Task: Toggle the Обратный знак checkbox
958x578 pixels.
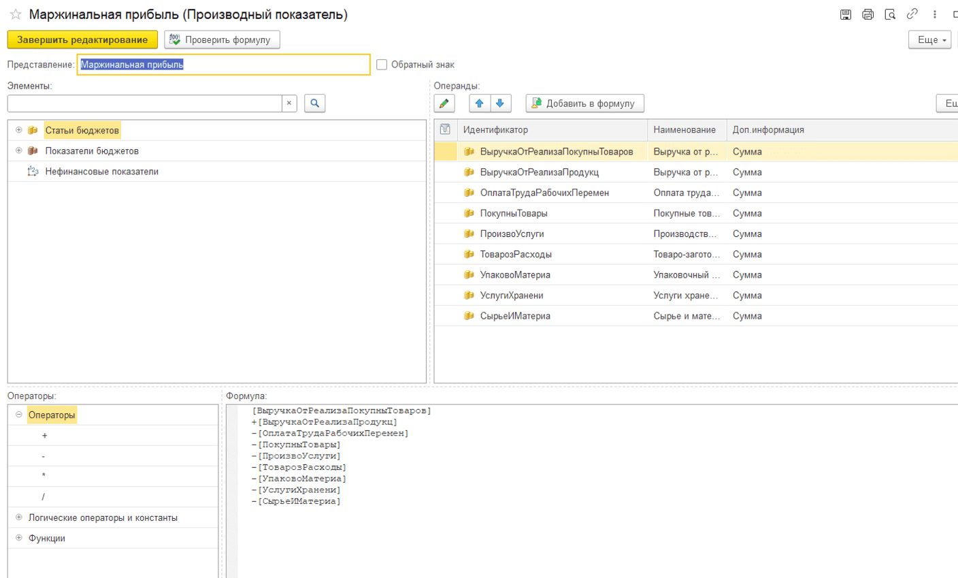Action: pyautogui.click(x=382, y=65)
